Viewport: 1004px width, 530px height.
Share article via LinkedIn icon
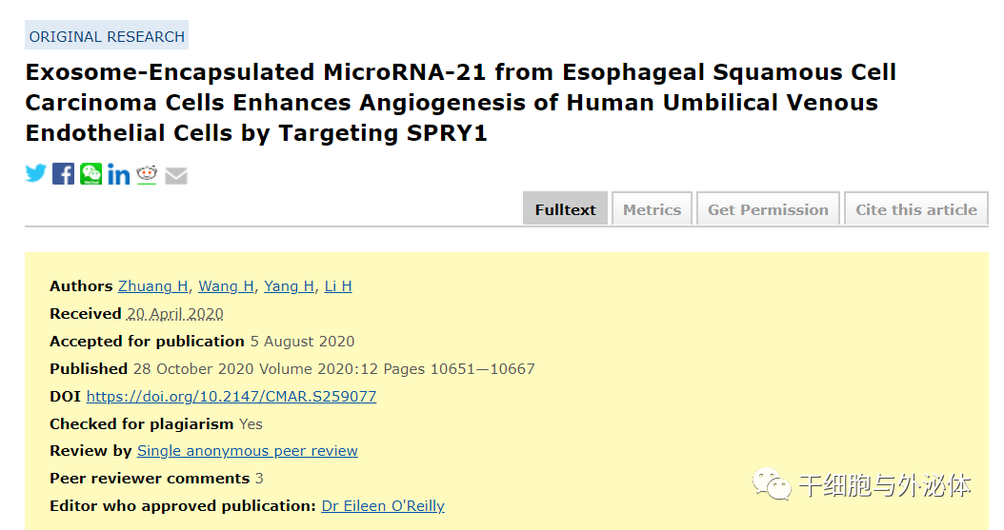118,174
